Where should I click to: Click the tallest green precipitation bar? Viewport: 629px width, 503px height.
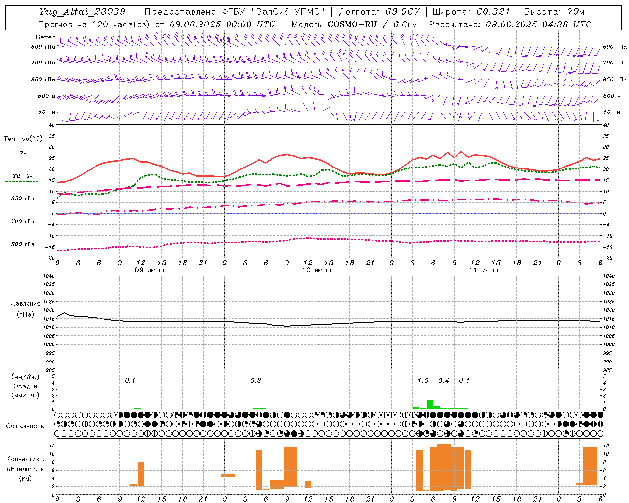(429, 404)
